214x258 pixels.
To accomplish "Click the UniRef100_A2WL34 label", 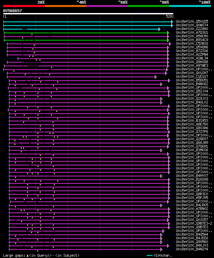I will [192, 58].
